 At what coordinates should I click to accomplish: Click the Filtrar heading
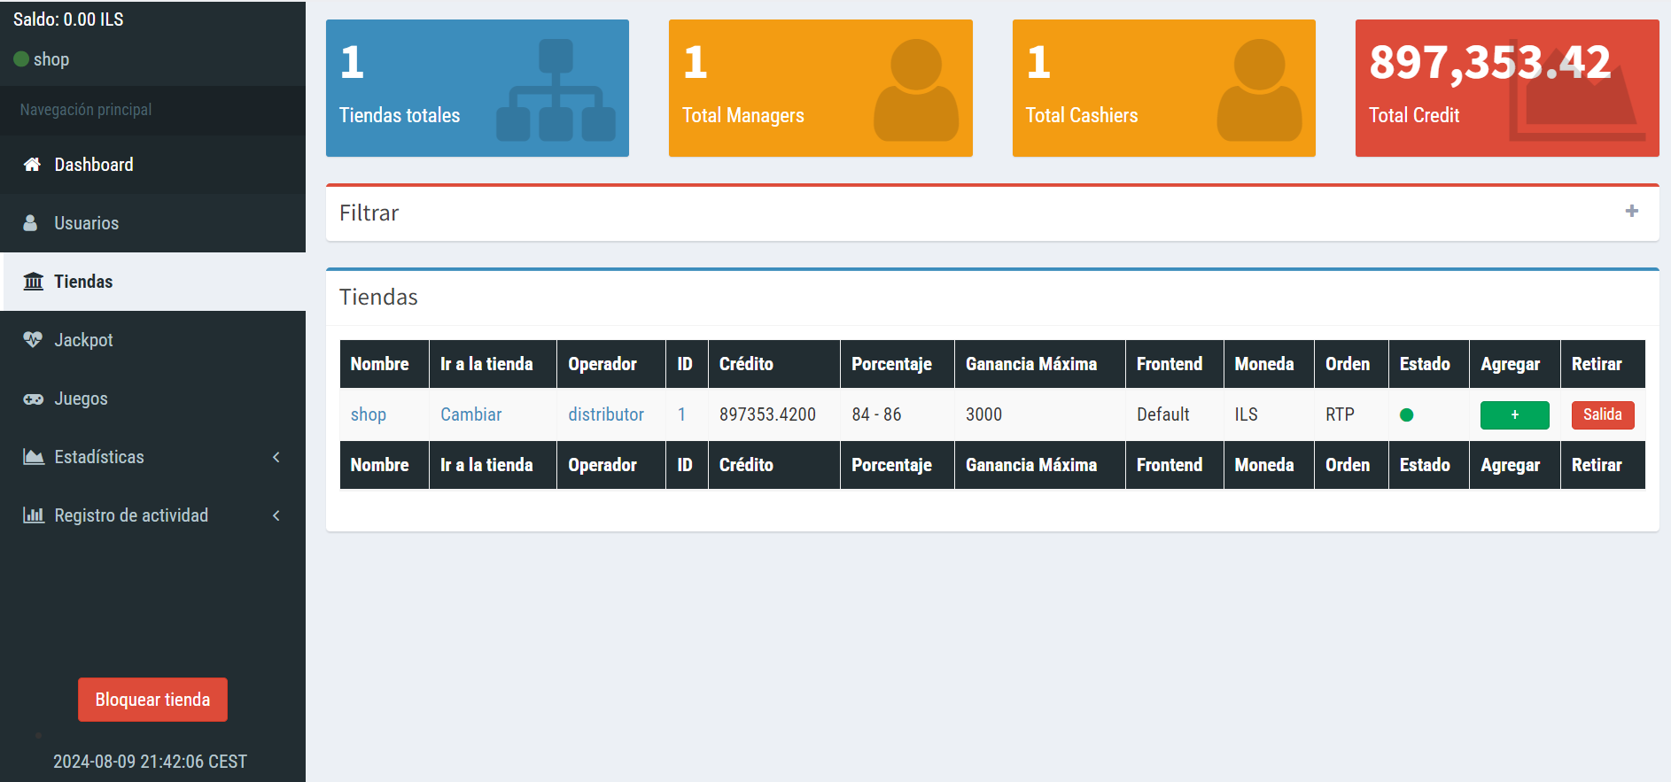coord(369,213)
